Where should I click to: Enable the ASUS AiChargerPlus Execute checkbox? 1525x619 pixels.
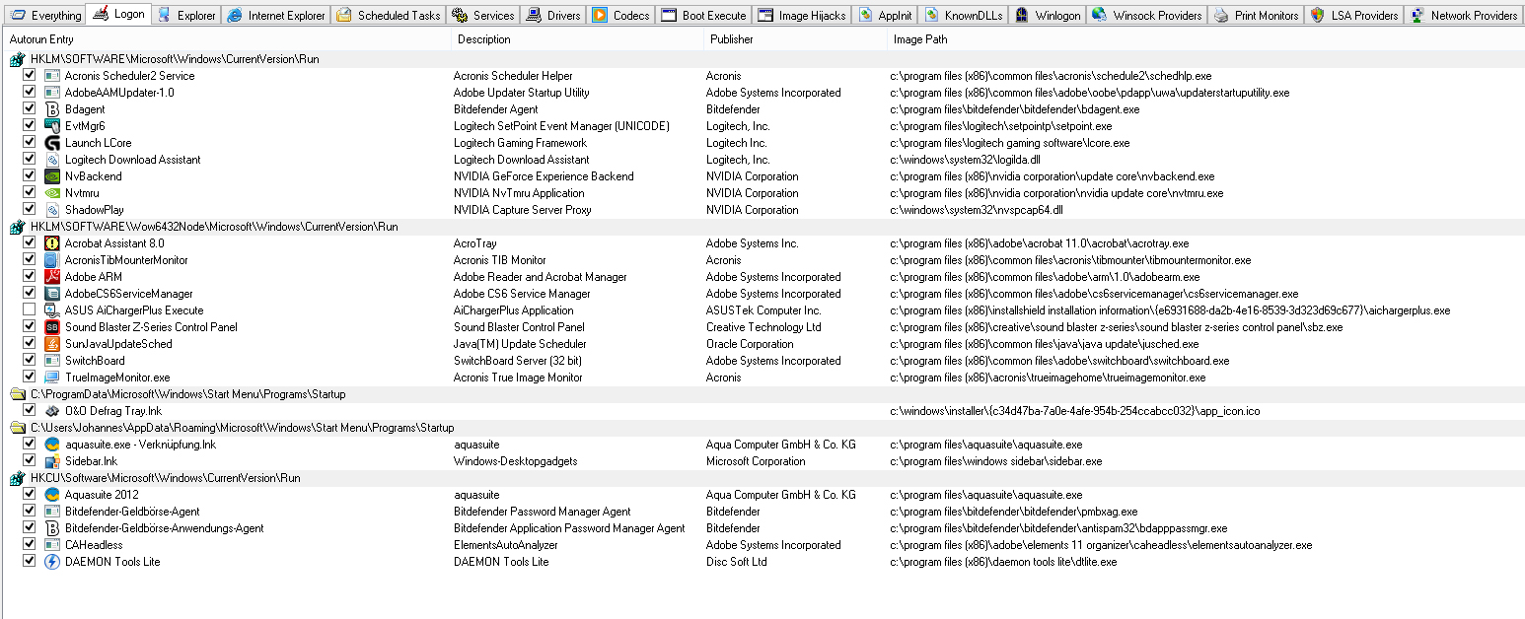click(x=30, y=310)
